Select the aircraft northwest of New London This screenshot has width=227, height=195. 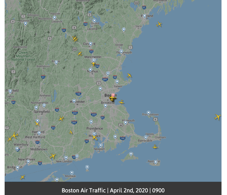click(53, 156)
